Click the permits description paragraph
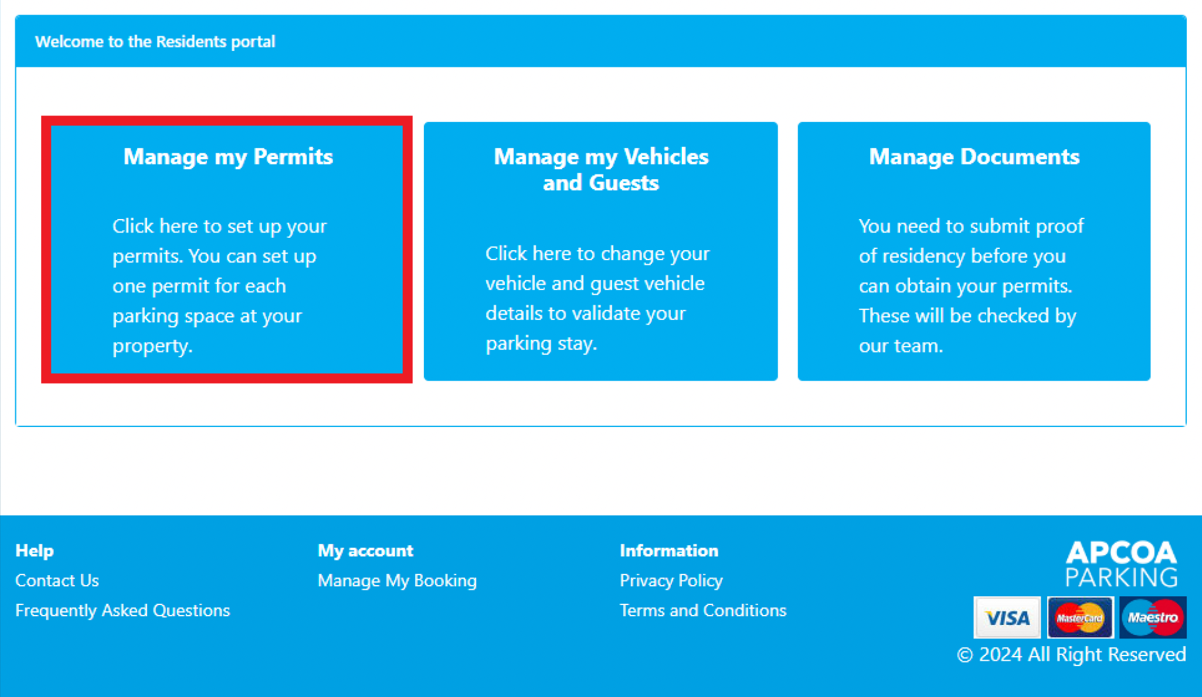The width and height of the screenshot is (1202, 697). click(220, 286)
